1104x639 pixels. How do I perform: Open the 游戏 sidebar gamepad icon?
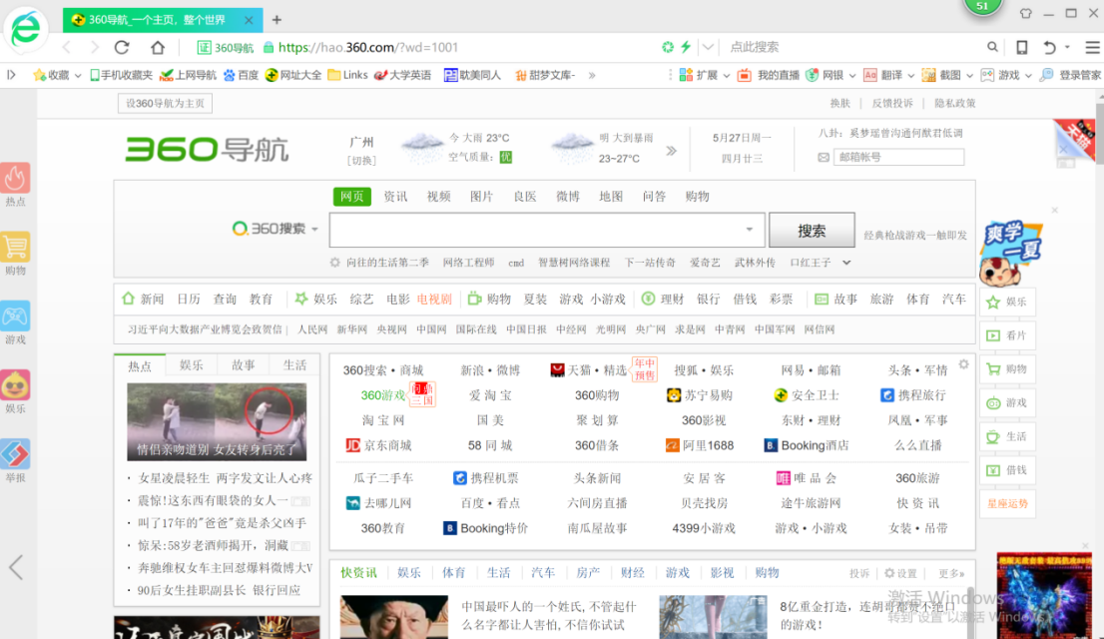(15, 316)
